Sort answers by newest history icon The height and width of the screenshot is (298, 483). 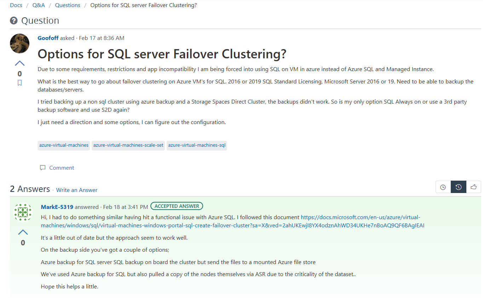coord(458,187)
